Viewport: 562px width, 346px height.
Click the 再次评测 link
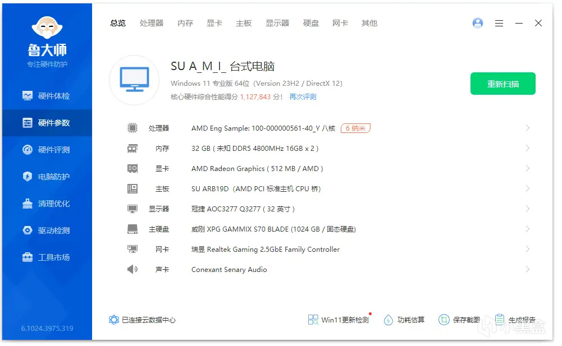(303, 96)
